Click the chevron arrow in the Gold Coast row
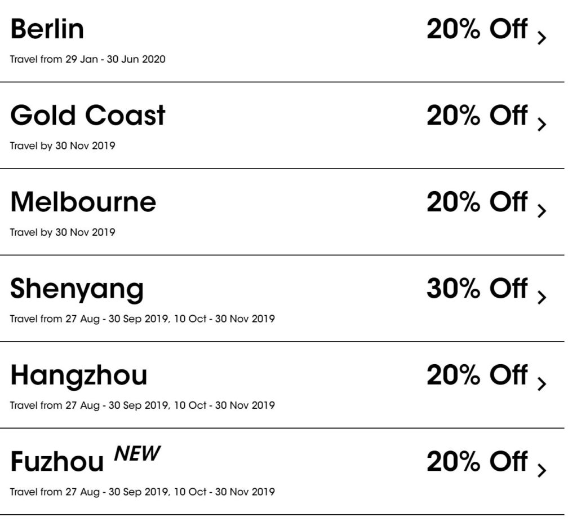This screenshot has width=577, height=530. (x=542, y=125)
